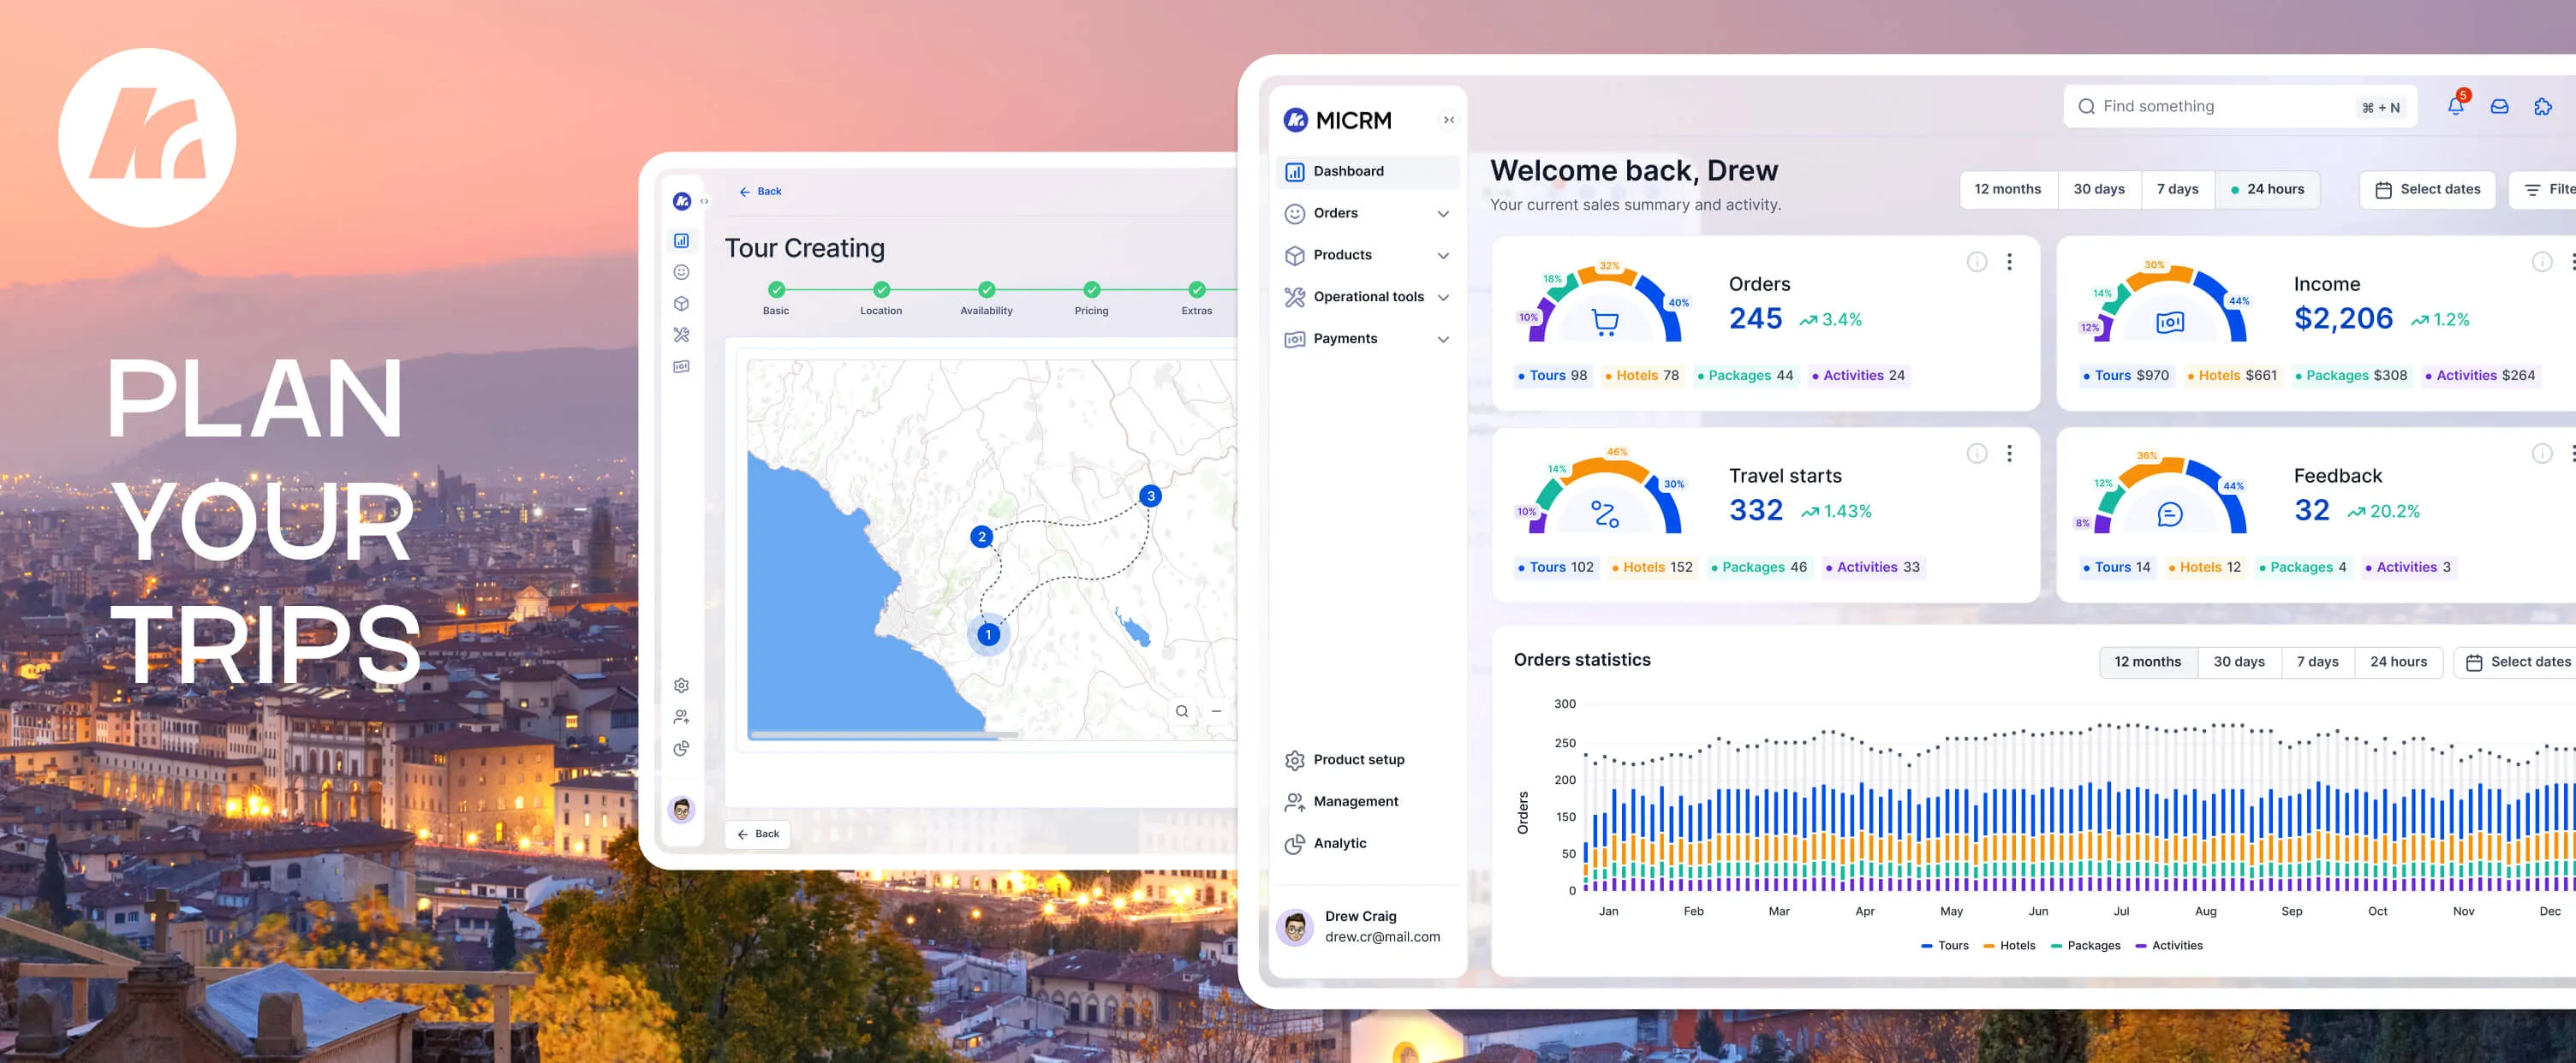2576x1063 pixels.
Task: Collapse the MICRM sidebar toggle
Action: [x=1449, y=120]
